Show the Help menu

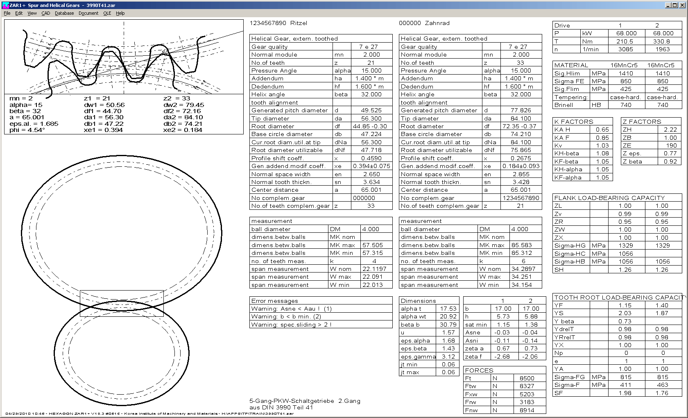(120, 13)
